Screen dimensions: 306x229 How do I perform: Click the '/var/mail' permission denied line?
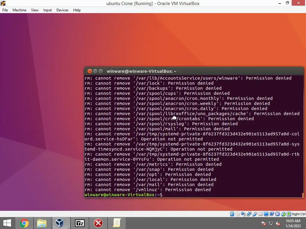[149, 185]
